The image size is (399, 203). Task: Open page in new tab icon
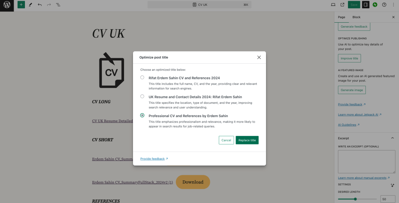[x=342, y=5]
